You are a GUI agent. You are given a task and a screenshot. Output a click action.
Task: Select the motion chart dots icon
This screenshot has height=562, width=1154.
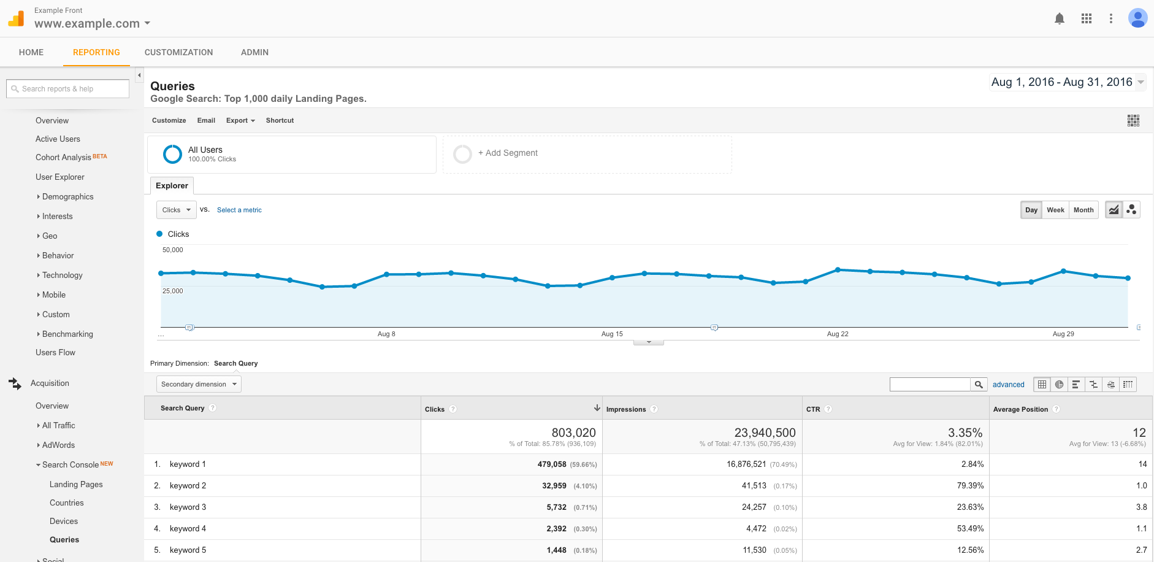1131,209
